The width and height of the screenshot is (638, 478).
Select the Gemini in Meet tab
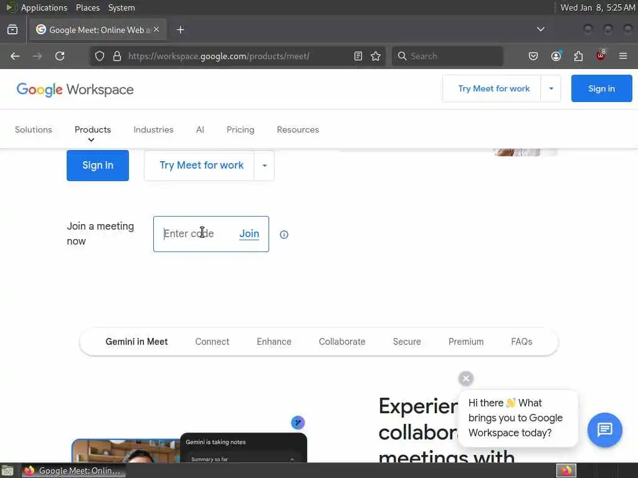pyautogui.click(x=136, y=342)
